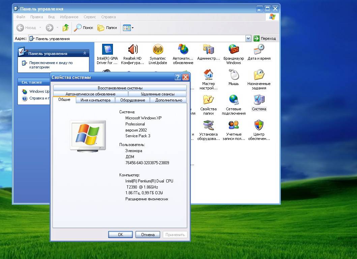Screen dimensions: 357x259
Task: Click the product ID 76456-640-3203875-23809 text
Action: [x=147, y=163]
